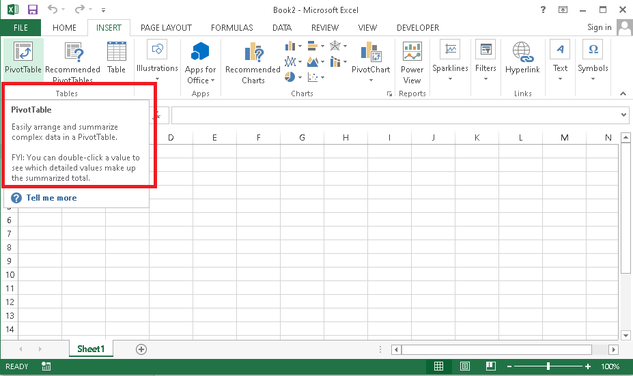The width and height of the screenshot is (633, 376).
Task: Click the horizontal scrollbar right arrow
Action: (x=614, y=349)
